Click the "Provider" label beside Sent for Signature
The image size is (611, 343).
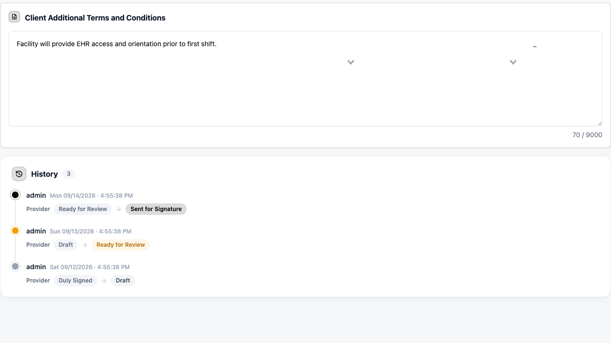point(38,209)
